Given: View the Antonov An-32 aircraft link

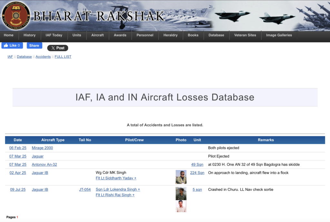Looking at the screenshot, I should point(44,165).
